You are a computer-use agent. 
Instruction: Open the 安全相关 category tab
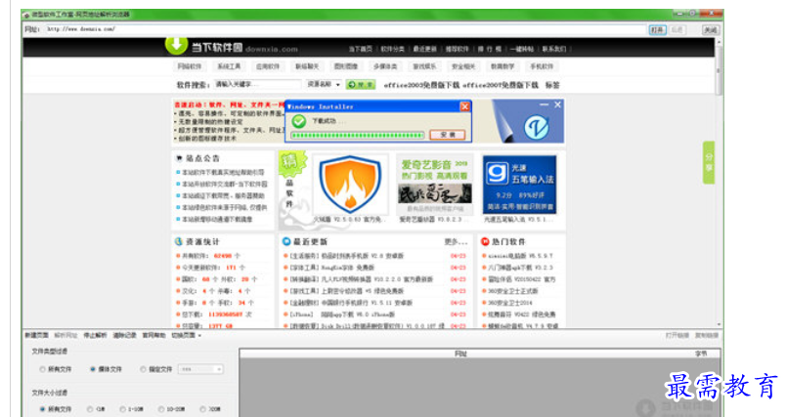[x=463, y=66]
